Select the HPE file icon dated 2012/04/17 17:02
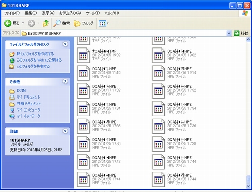The image size is (252, 192). click(83, 91)
